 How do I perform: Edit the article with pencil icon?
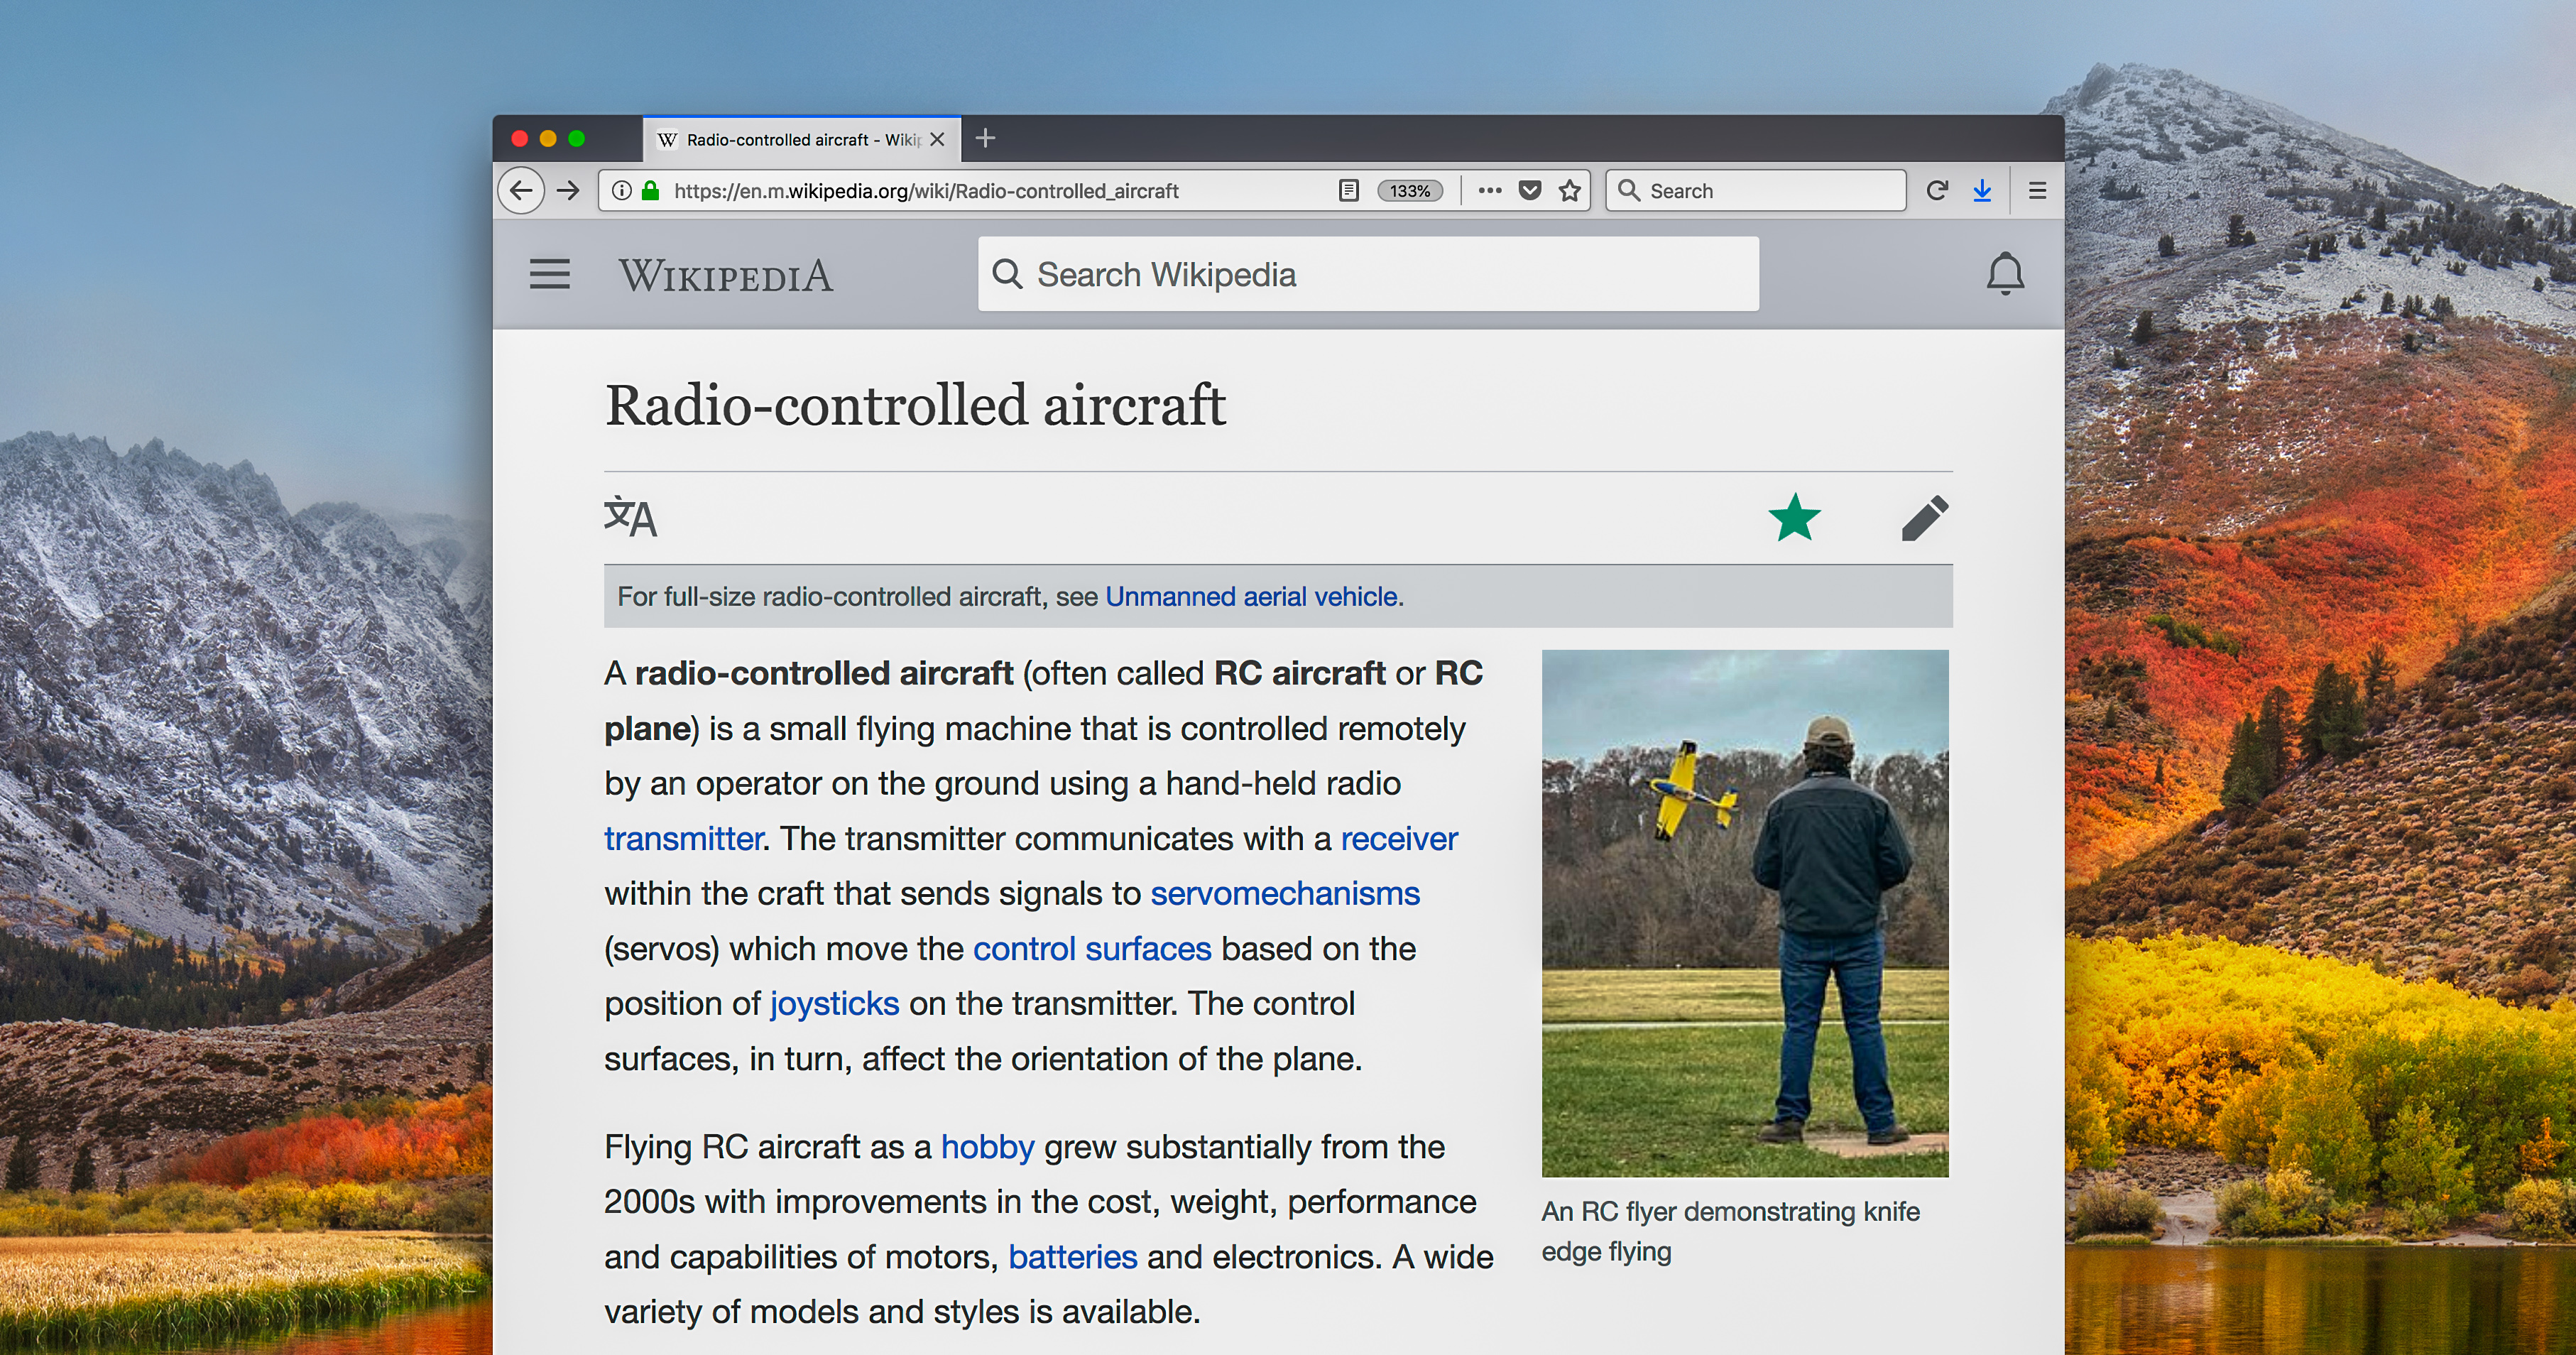[1924, 517]
